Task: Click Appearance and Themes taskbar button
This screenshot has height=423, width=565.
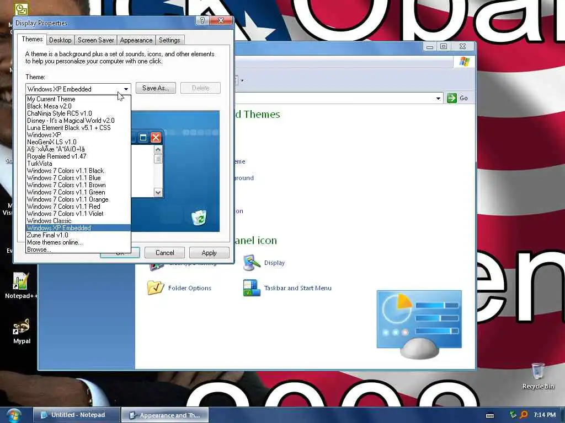Action: [x=164, y=415]
